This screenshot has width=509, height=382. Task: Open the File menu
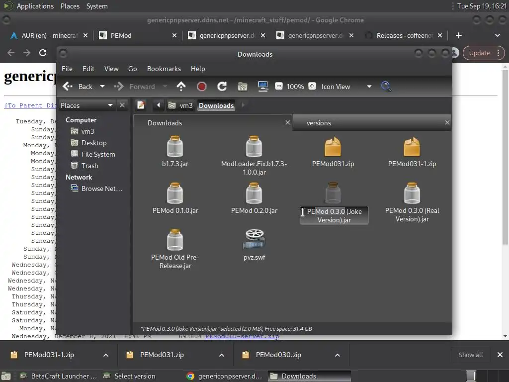[x=67, y=69]
